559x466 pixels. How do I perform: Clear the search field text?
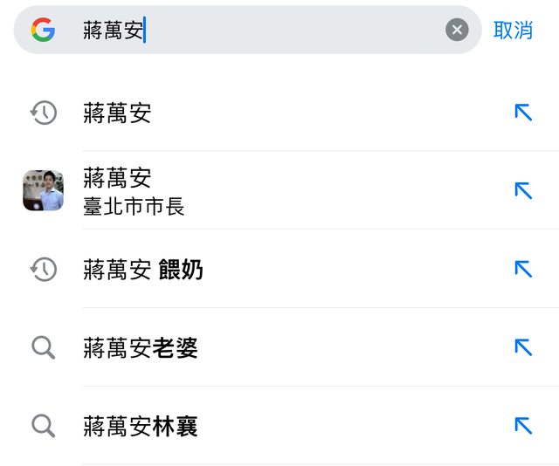click(457, 31)
